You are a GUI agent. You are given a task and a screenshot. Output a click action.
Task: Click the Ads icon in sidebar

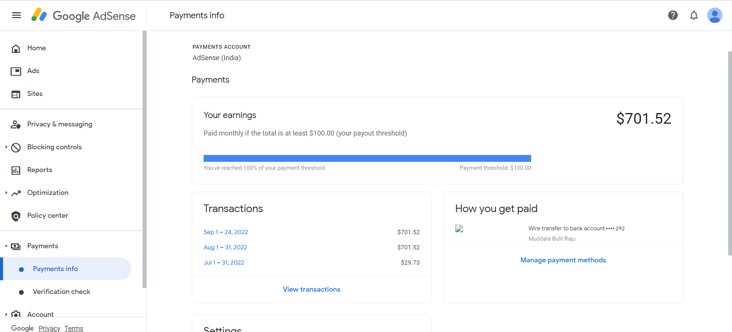[16, 71]
